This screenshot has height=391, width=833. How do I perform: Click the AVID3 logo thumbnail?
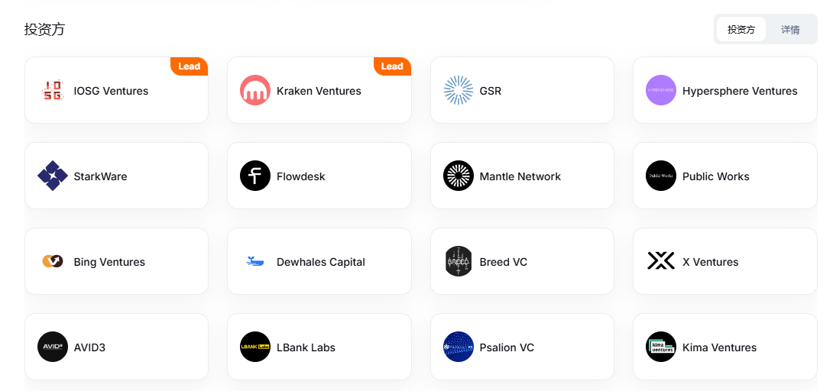click(x=53, y=347)
